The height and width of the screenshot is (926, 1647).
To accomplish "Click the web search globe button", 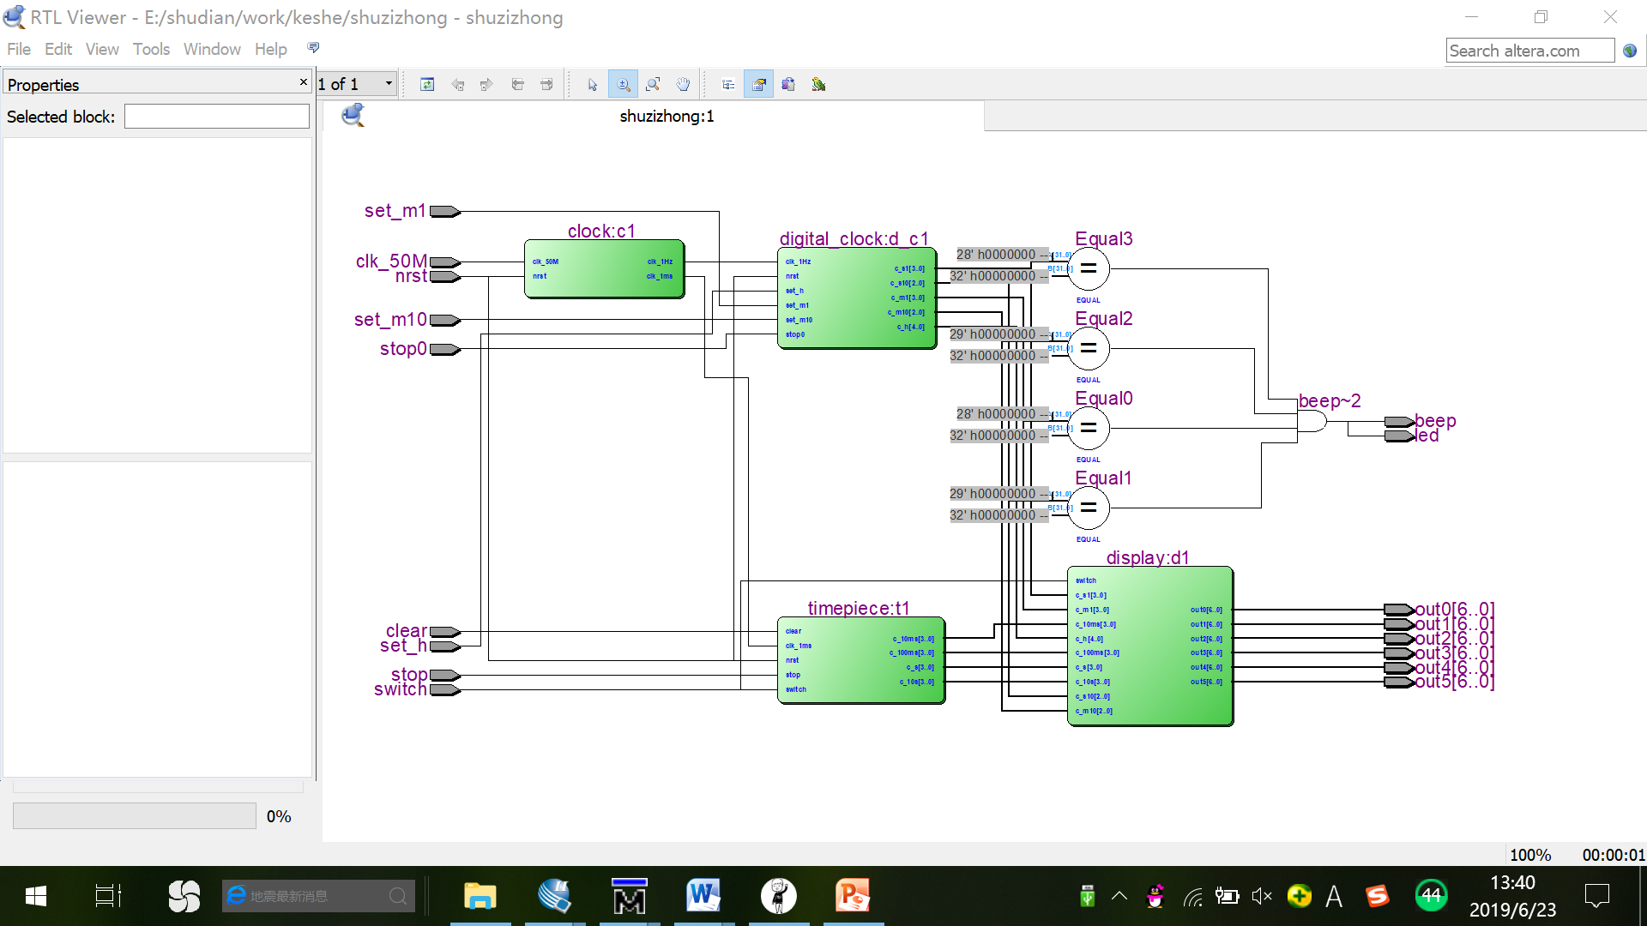I will point(1630,51).
